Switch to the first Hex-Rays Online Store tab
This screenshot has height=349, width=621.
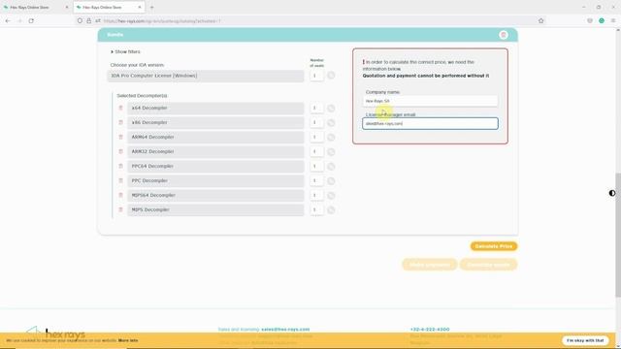point(36,7)
